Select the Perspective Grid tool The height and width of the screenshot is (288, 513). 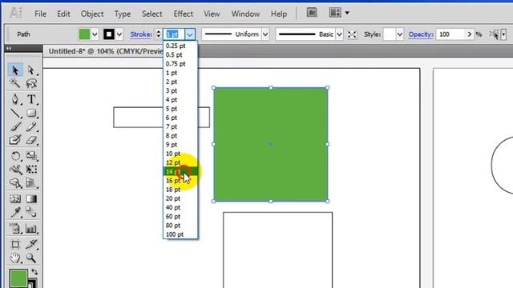pos(31,183)
